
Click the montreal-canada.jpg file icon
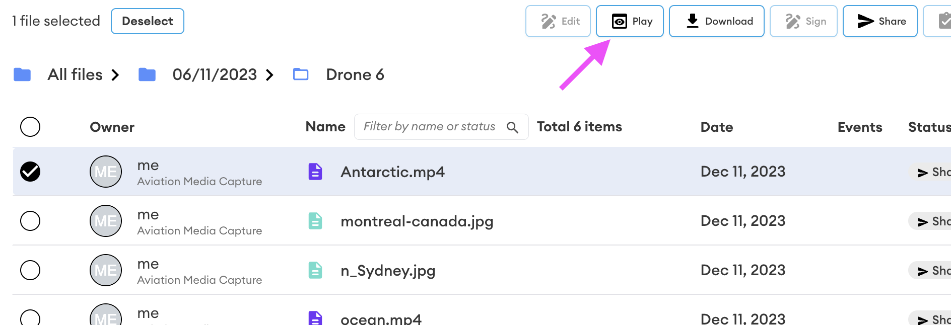click(315, 221)
